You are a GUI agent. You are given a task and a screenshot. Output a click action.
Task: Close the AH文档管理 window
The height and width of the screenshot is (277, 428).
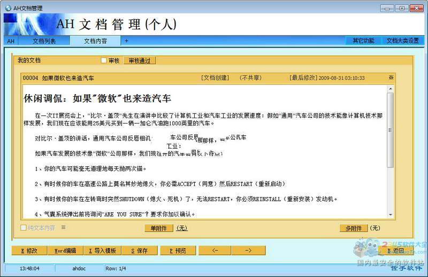click(x=417, y=8)
